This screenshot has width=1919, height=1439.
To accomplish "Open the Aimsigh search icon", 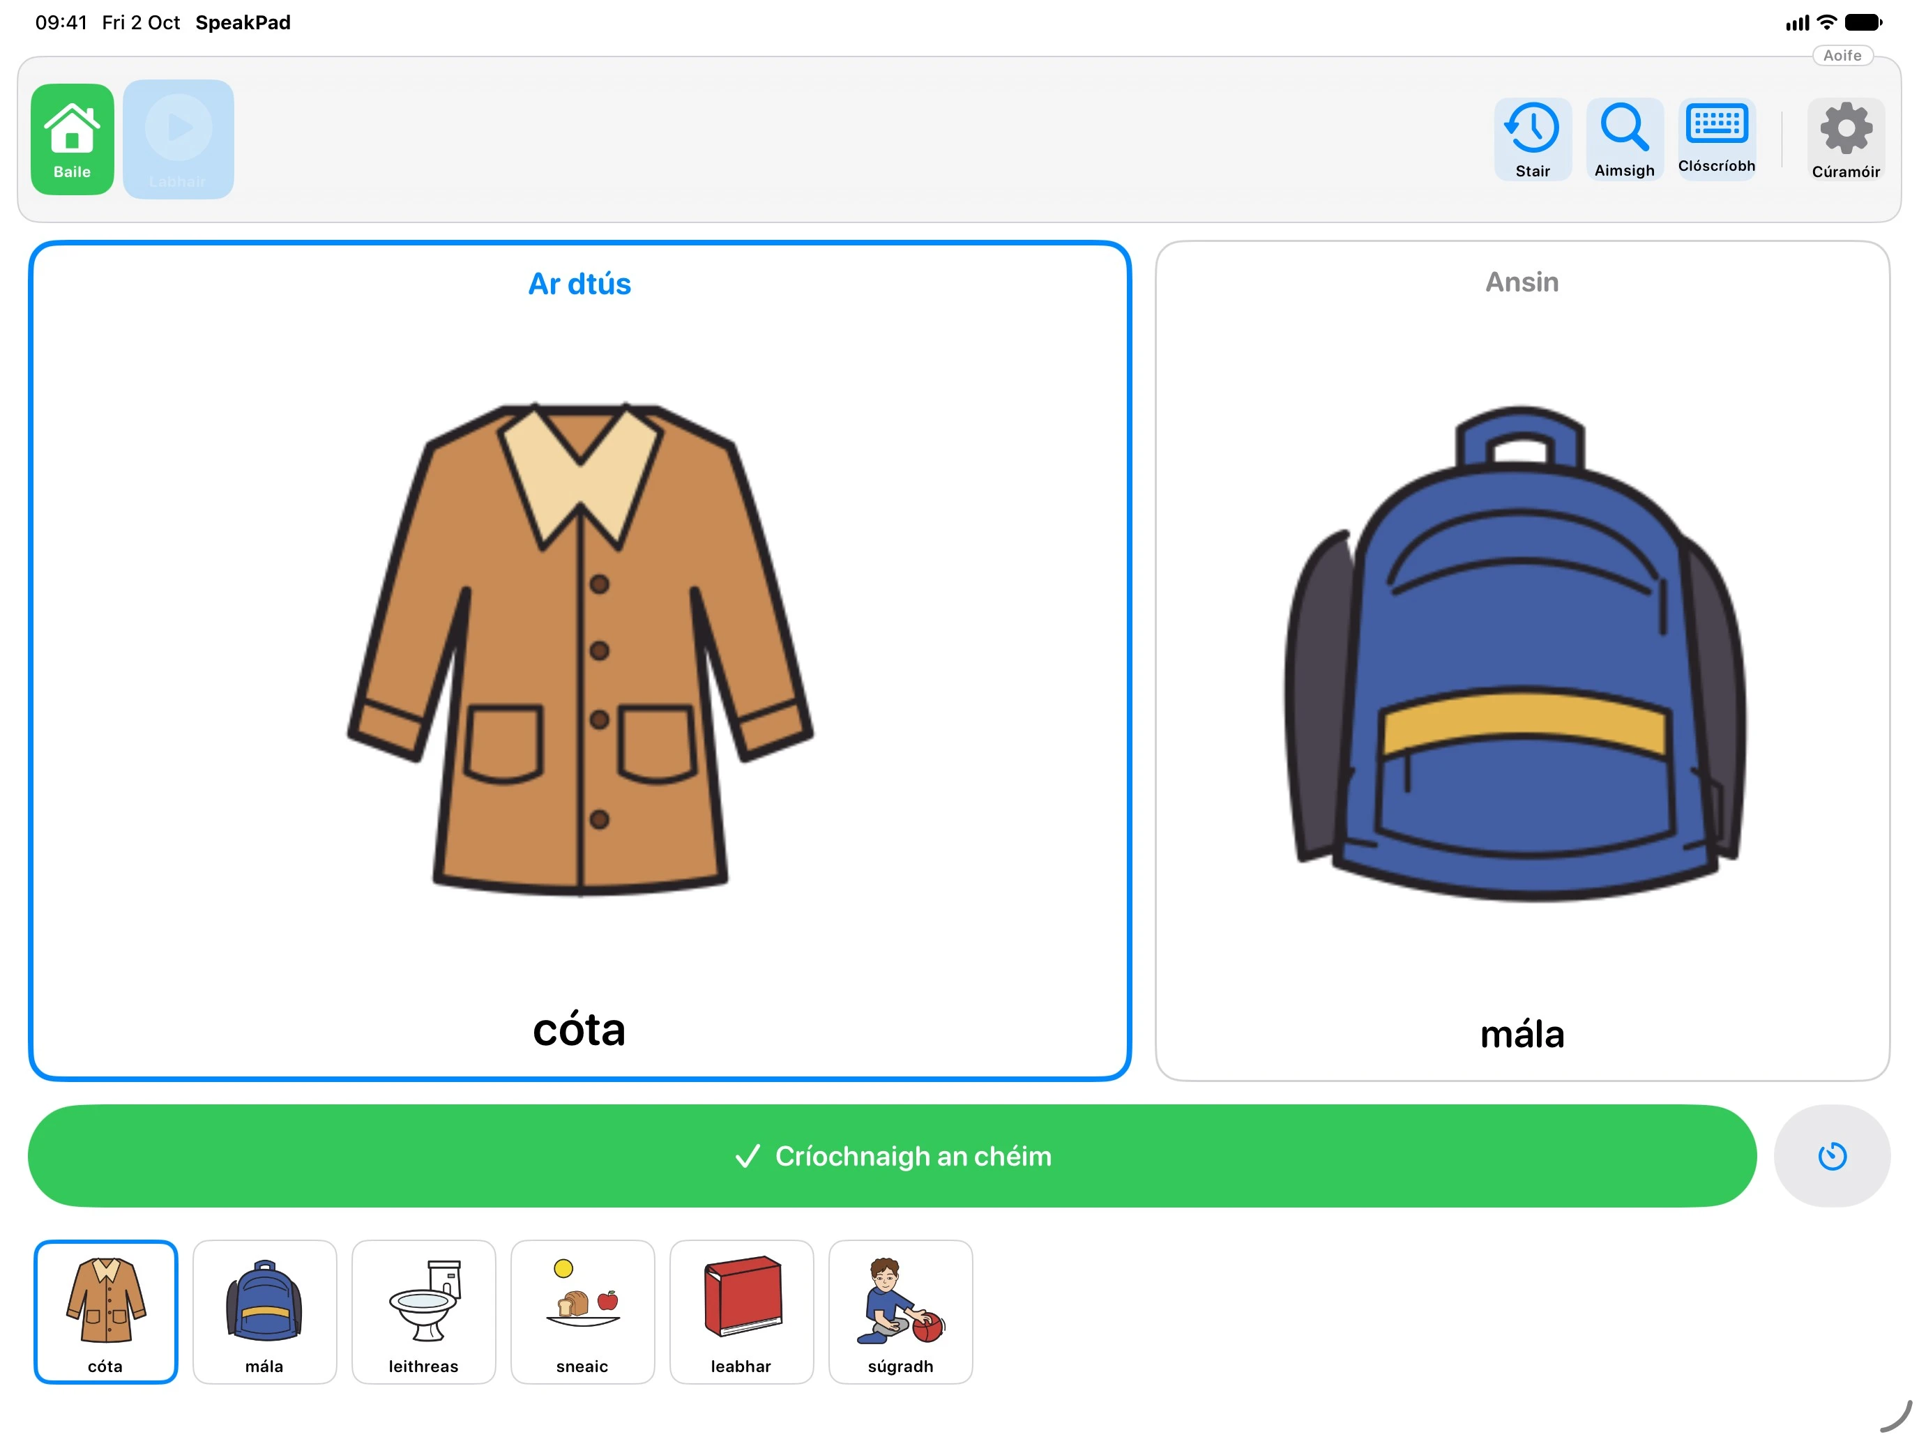I will [x=1624, y=139].
